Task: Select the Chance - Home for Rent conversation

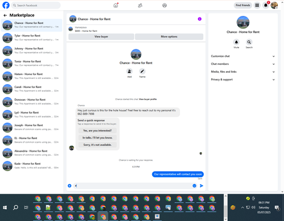Action: click(32, 25)
